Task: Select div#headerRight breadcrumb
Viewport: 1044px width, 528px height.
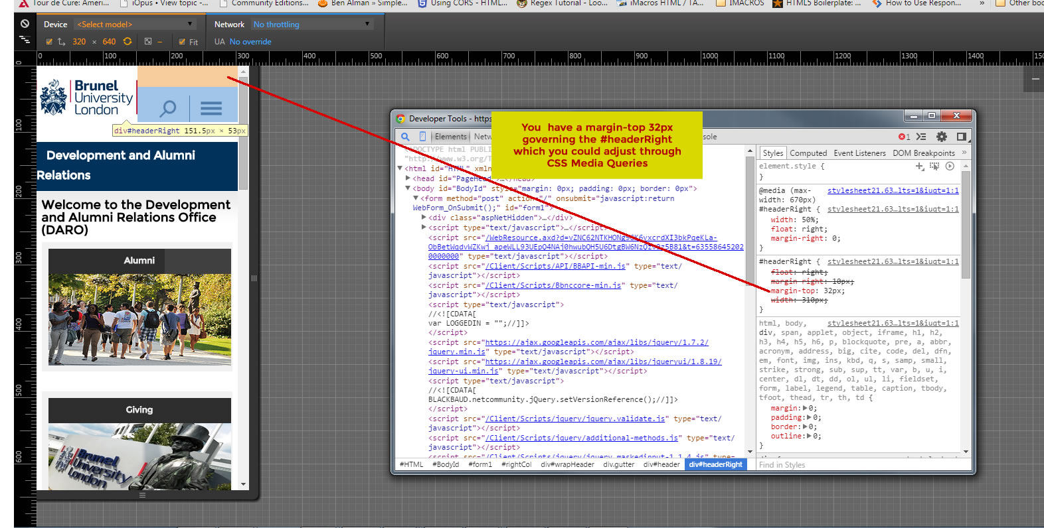Action: (715, 464)
